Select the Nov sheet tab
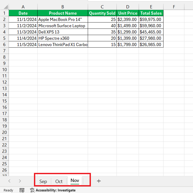Screen dimensions: 193x193 [x=75, y=181]
